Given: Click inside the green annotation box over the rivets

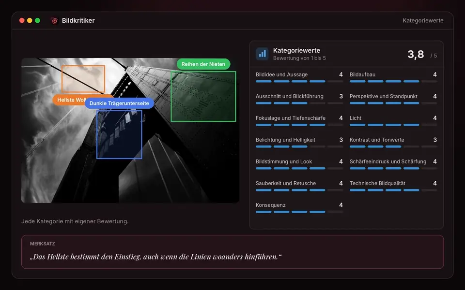Looking at the screenshot, I should click(x=203, y=96).
